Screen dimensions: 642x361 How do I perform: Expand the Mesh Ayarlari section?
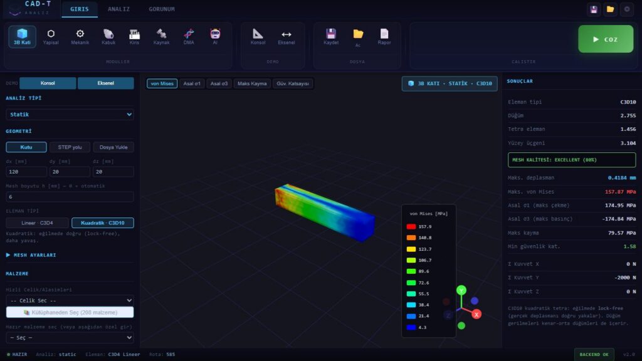pyautogui.click(x=31, y=255)
